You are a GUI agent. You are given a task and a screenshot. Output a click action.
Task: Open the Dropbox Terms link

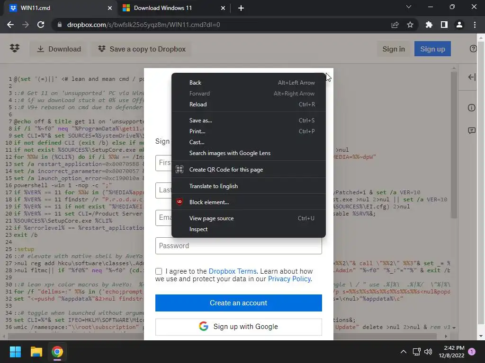(x=233, y=271)
